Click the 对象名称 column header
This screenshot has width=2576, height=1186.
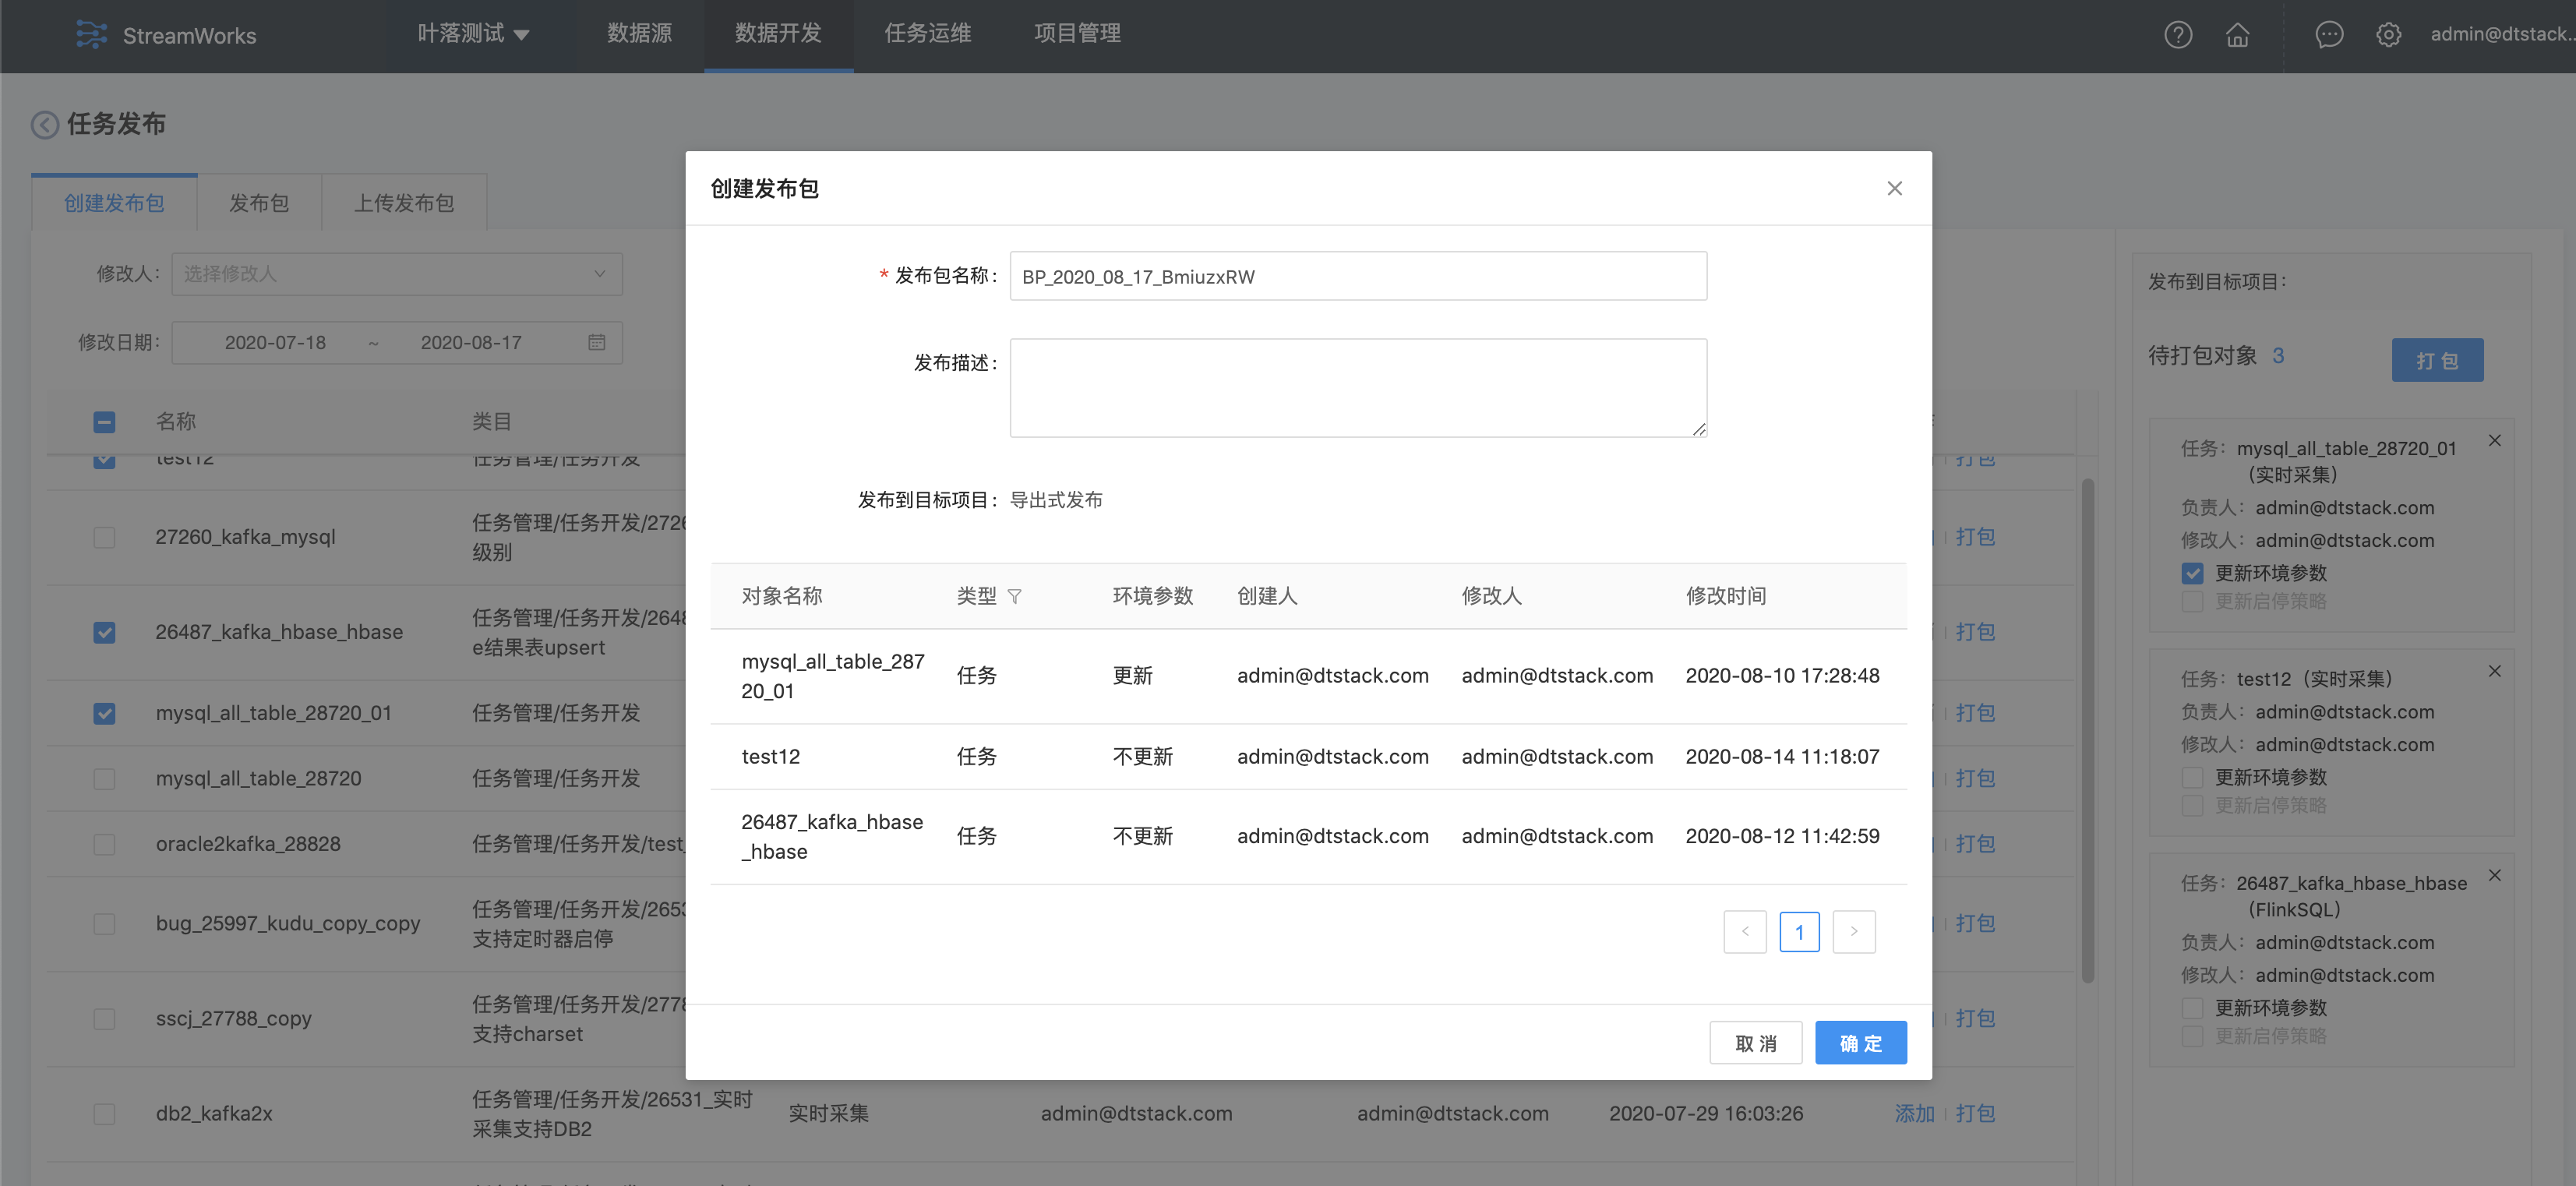782,596
